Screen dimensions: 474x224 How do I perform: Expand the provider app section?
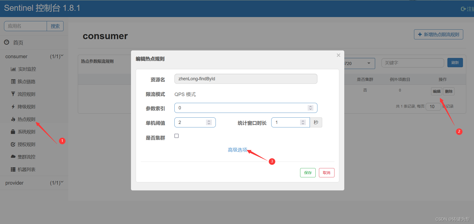34,183
